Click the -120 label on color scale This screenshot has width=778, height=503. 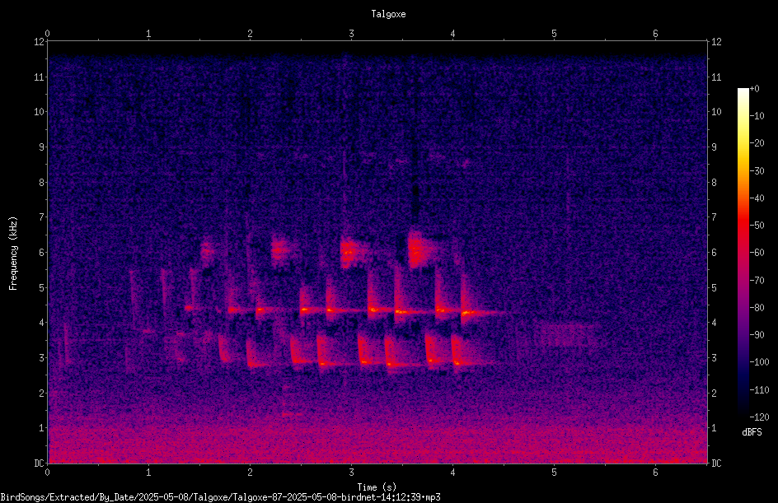coord(759,417)
